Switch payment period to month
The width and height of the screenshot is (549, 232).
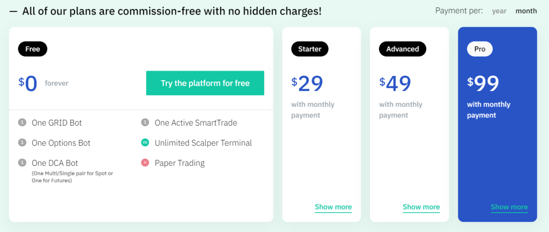526,11
